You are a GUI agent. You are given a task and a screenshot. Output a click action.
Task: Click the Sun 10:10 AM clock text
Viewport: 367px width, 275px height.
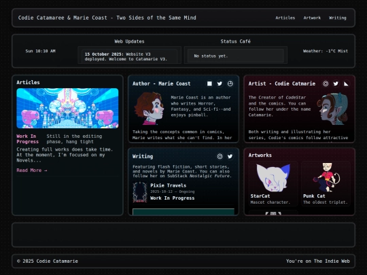[41, 51]
